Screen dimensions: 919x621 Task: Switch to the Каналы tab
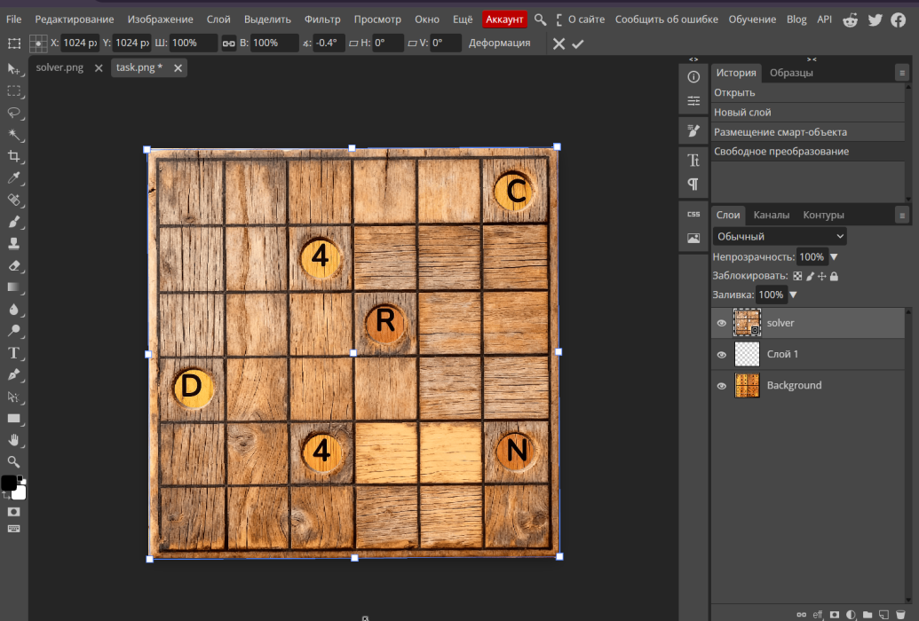click(772, 215)
